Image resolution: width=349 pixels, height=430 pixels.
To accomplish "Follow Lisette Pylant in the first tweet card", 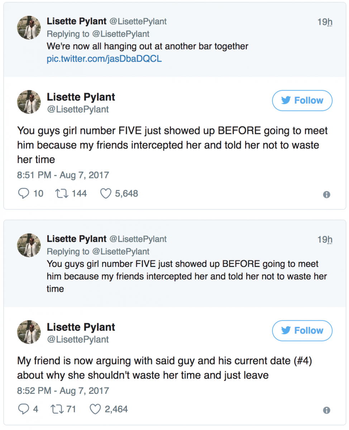I will click(302, 100).
